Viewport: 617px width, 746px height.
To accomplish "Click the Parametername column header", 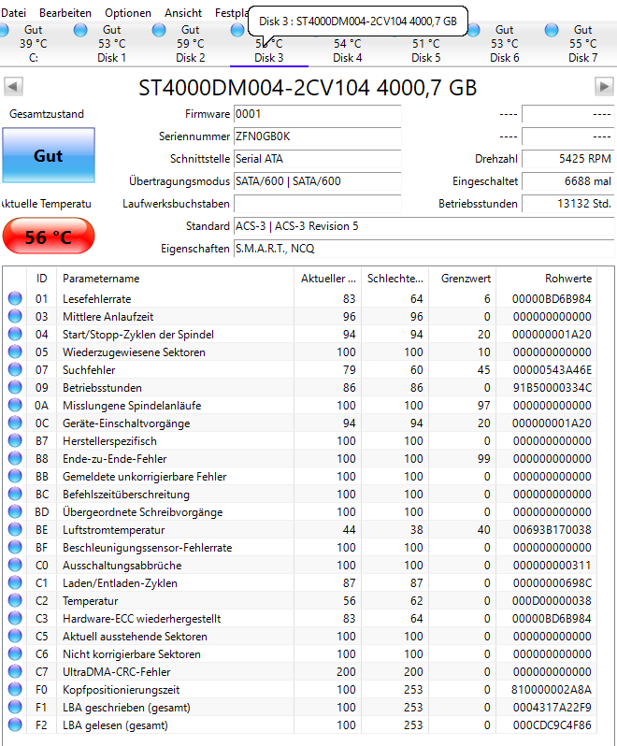I will (x=175, y=279).
